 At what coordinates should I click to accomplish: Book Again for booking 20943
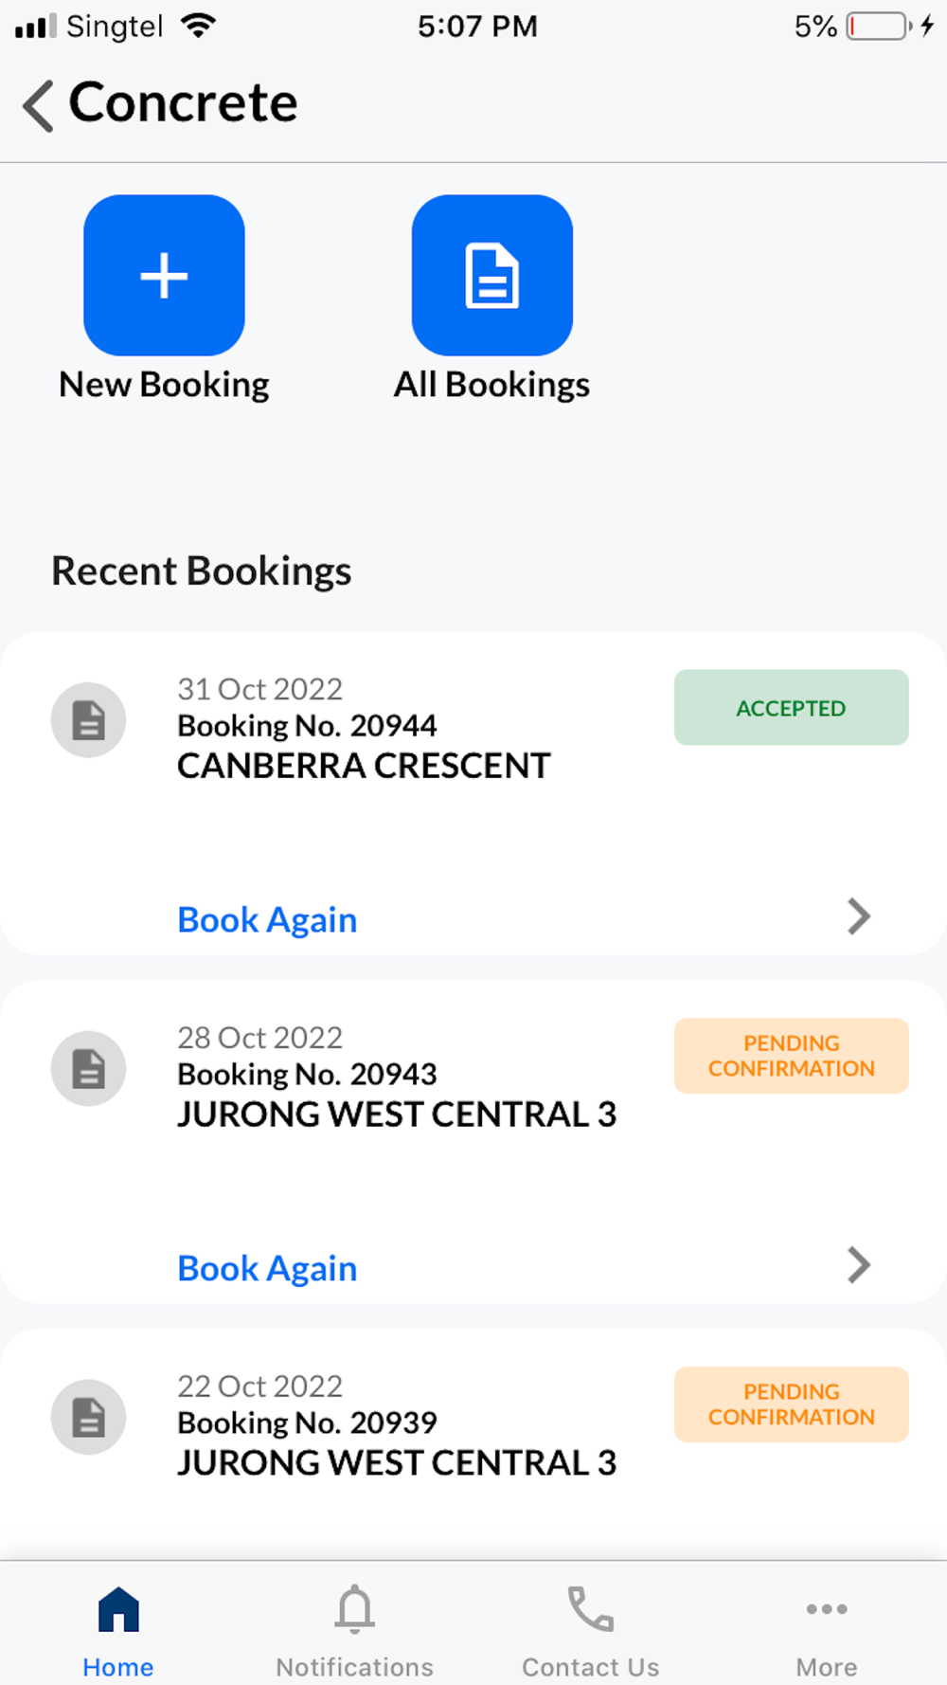(x=267, y=1268)
